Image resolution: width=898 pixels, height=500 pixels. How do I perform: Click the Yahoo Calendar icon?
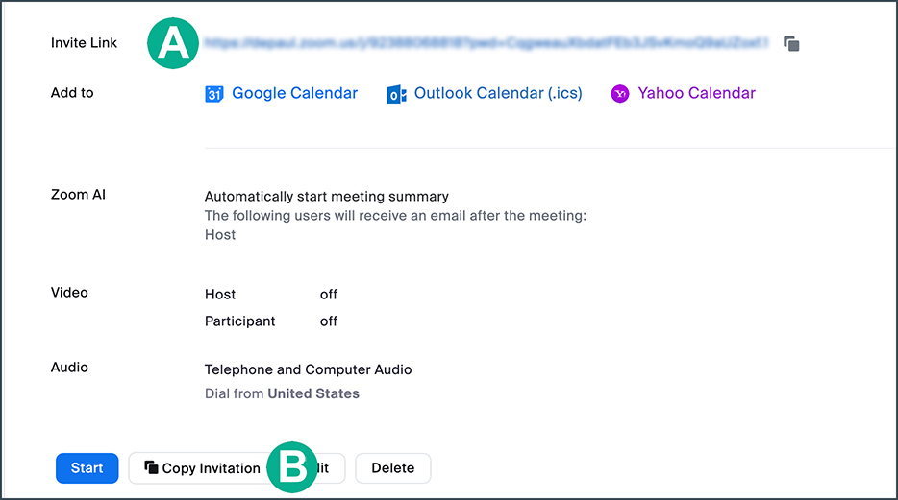tap(620, 94)
